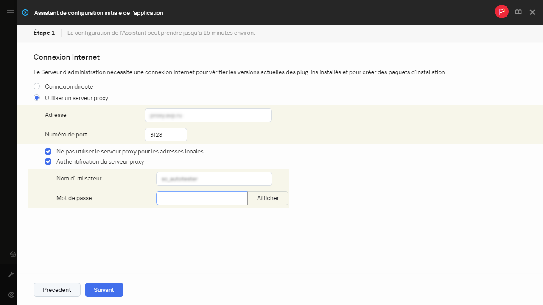543x305 pixels.
Task: Open the user account icon in sidebar
Action: pos(11,295)
